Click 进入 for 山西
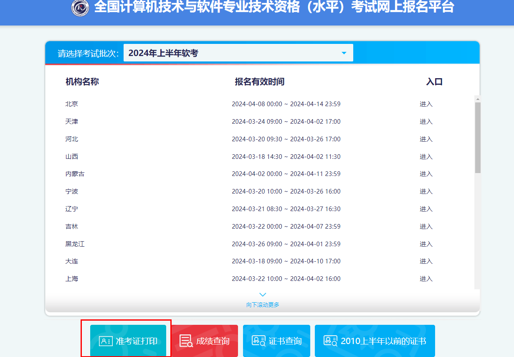The image size is (514, 357). [426, 157]
